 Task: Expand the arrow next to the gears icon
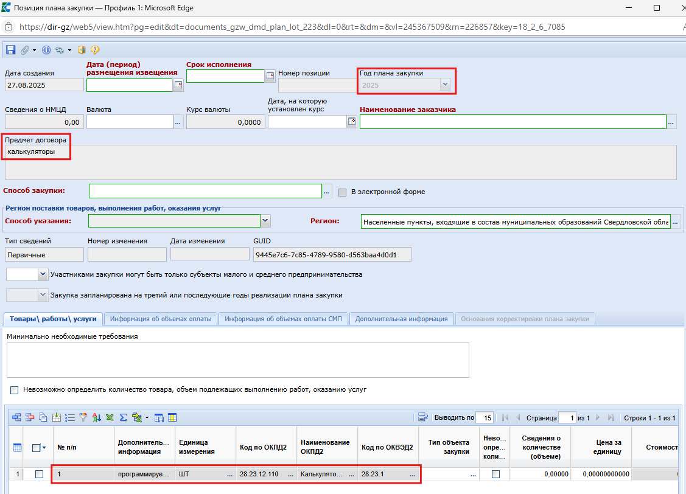(69, 50)
